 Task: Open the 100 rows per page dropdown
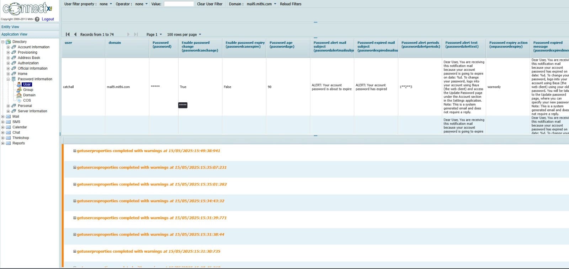184,35
